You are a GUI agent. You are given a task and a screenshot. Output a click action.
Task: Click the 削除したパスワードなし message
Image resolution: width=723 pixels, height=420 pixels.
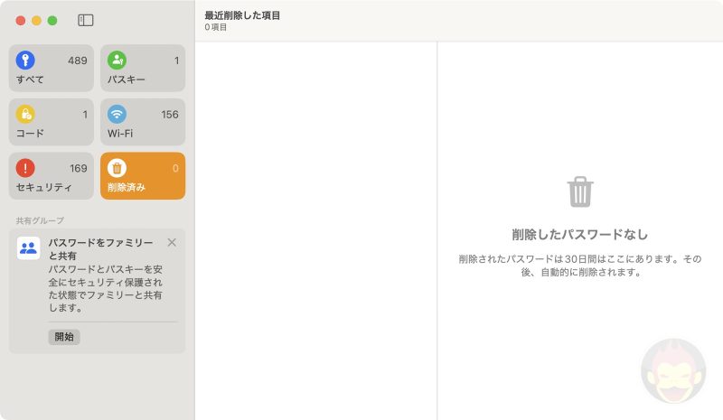579,234
